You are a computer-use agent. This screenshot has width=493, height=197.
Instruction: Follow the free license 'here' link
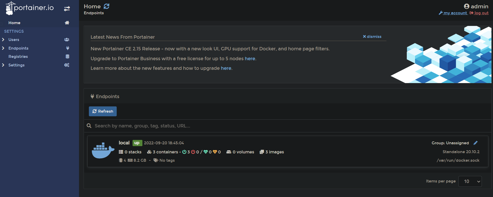pyautogui.click(x=250, y=59)
